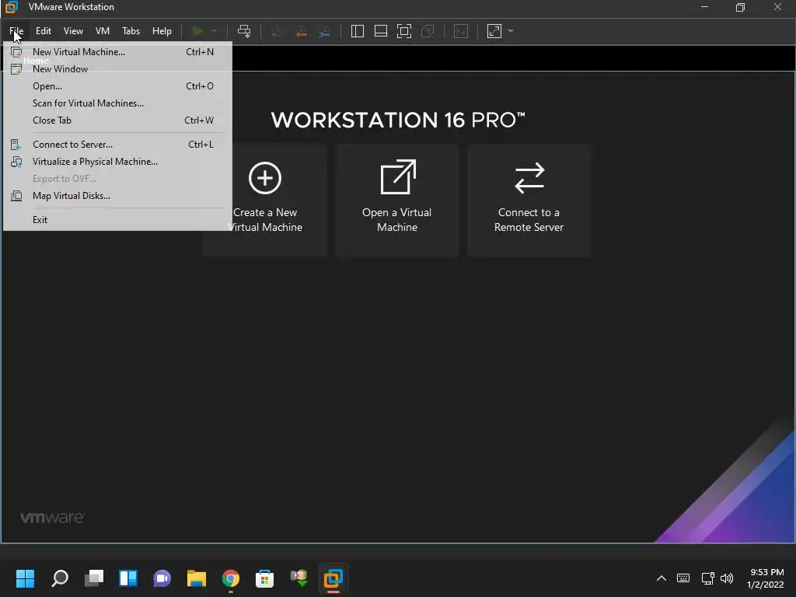Viewport: 796px width, 597px height.
Task: Open the Windows Start menu
Action: [26, 578]
